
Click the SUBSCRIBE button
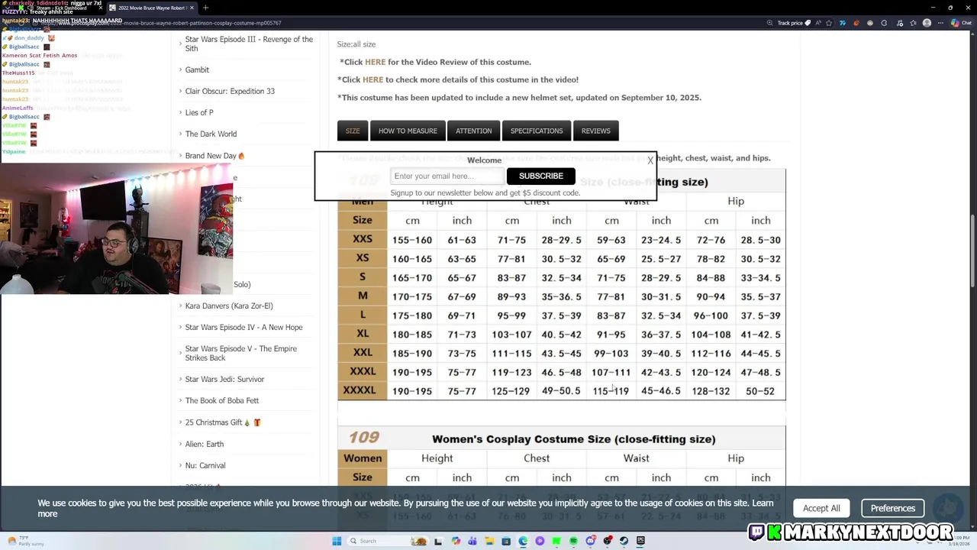[541, 176]
